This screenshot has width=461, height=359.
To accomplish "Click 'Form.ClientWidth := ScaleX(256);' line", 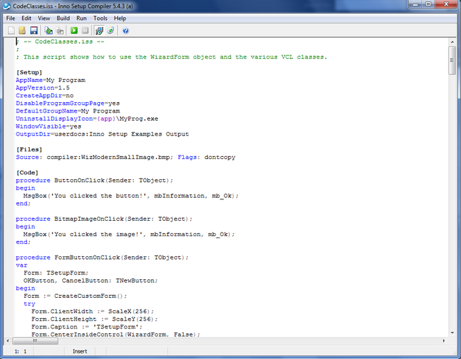I will [x=93, y=311].
